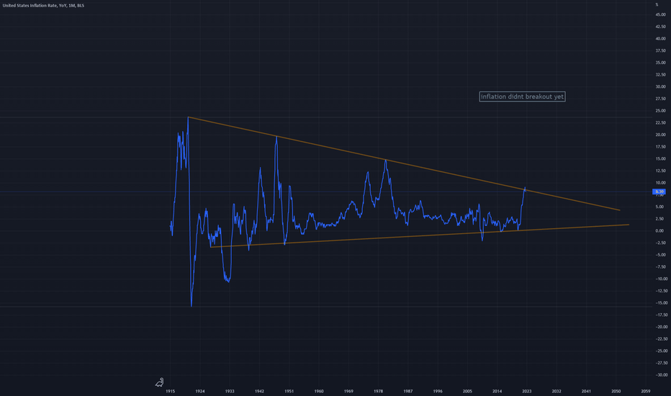
Task: Click the 17.50 price scale label
Action: (x=660, y=146)
